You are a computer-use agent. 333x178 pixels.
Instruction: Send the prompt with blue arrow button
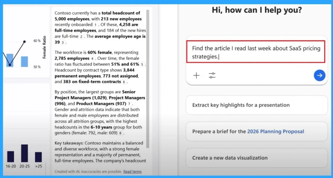[x=319, y=75]
